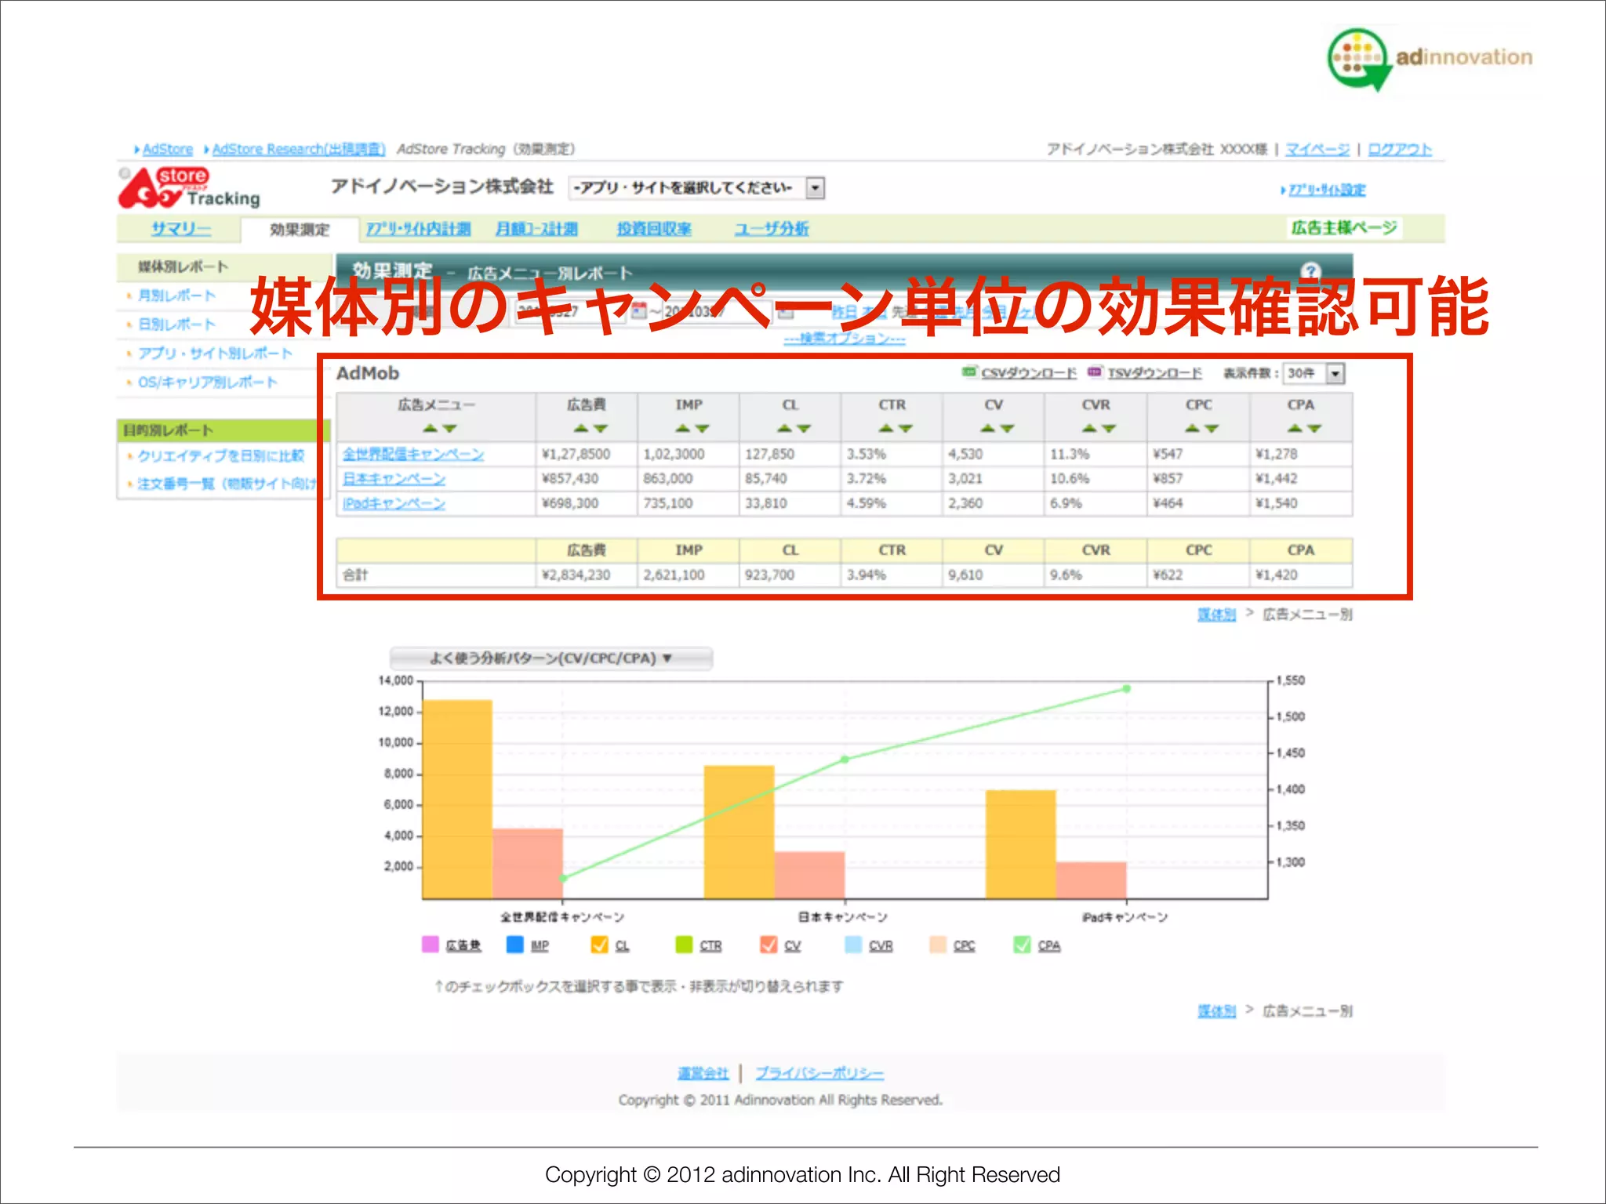This screenshot has width=1606, height=1204.
Task: Click the TSV download icon
Action: click(x=1095, y=372)
